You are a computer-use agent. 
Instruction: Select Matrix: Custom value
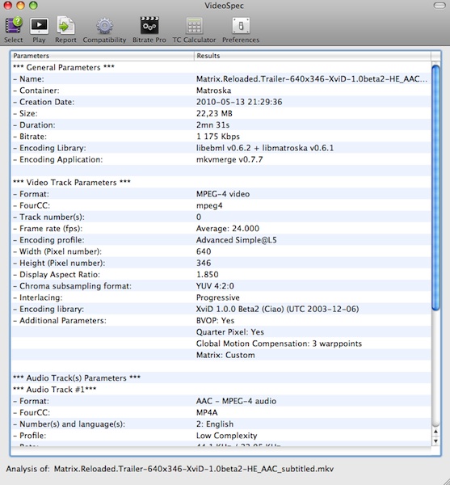tap(225, 355)
